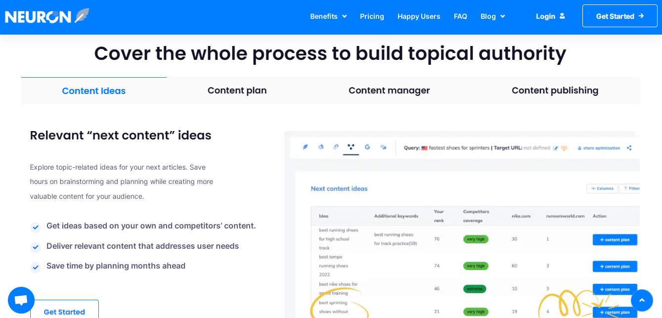Click the 'Explore topic-related ideas' paragraph
662x318 pixels.
click(x=122, y=182)
